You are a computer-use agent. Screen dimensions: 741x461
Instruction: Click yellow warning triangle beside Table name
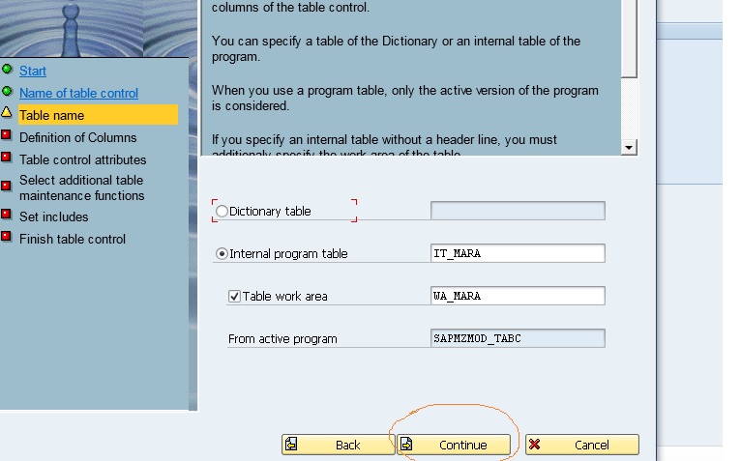(x=7, y=112)
